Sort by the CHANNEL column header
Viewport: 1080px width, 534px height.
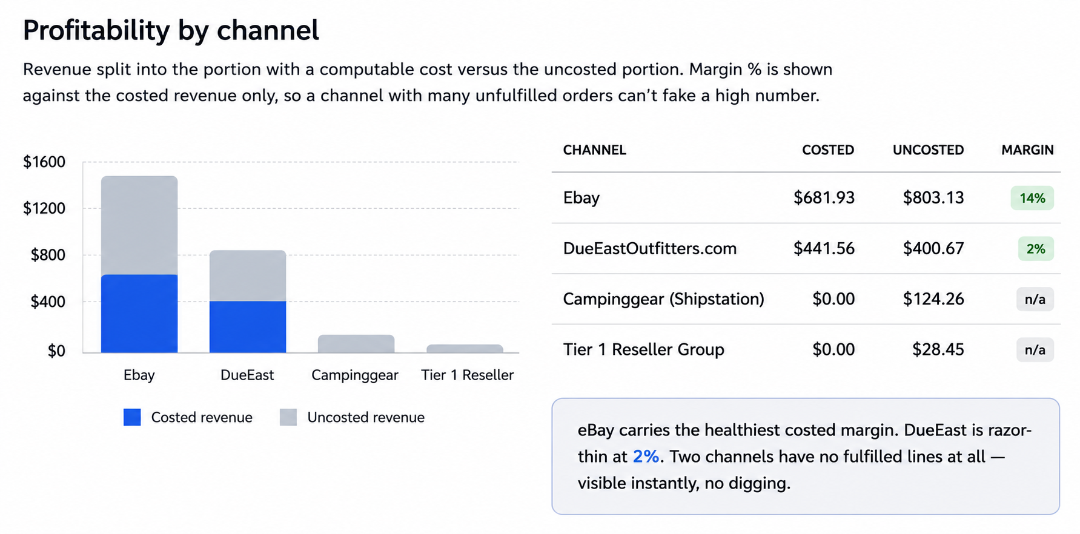point(594,150)
